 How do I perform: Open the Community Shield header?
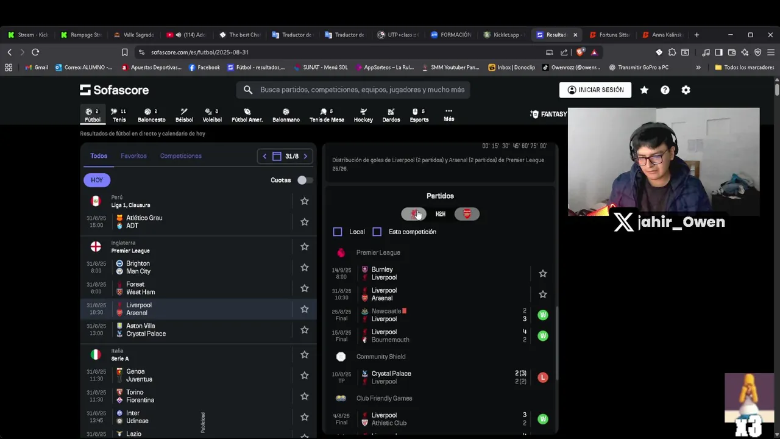(380, 357)
